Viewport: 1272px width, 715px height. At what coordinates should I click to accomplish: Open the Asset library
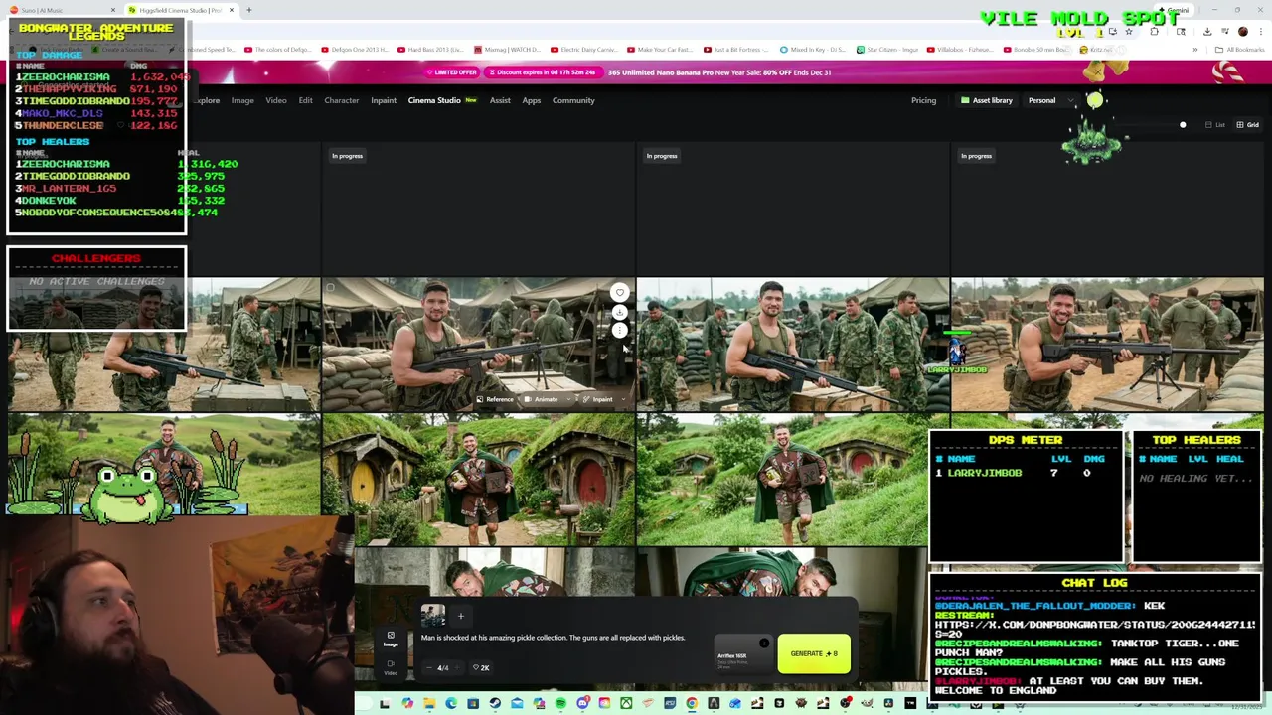pyautogui.click(x=986, y=100)
